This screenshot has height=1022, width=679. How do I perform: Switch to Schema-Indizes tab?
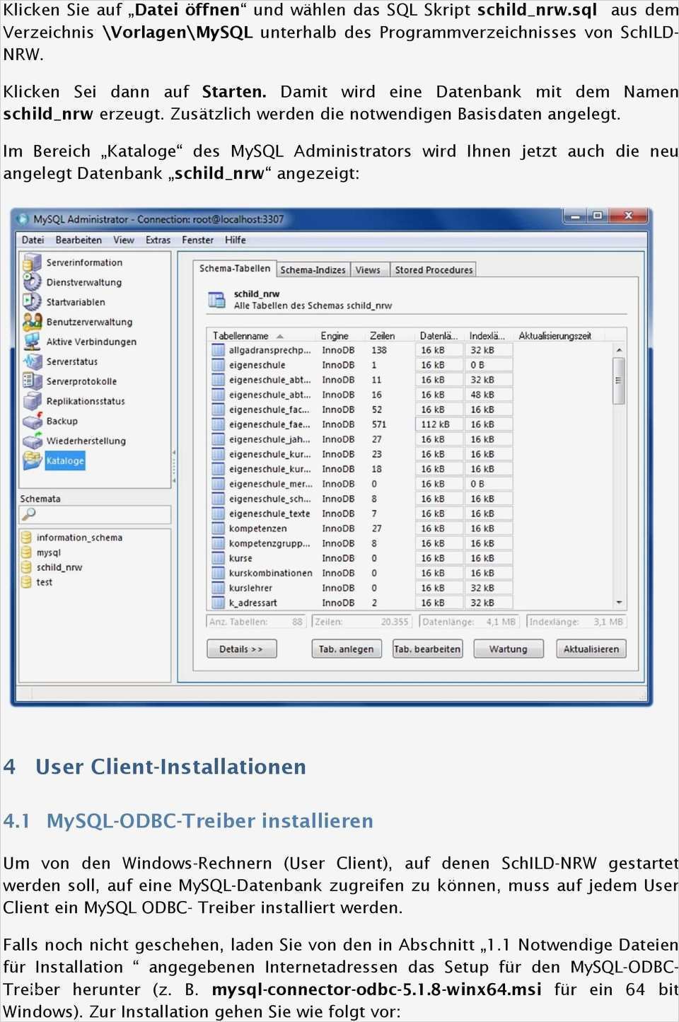(x=313, y=269)
